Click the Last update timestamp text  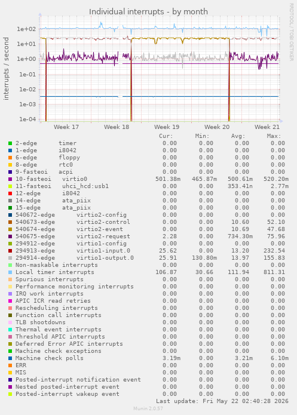222,401
